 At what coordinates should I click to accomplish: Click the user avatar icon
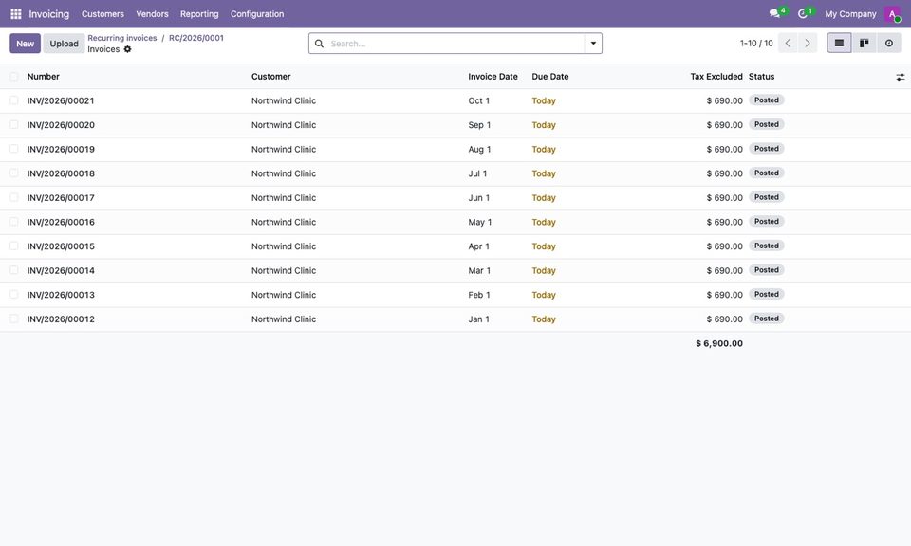(x=892, y=14)
